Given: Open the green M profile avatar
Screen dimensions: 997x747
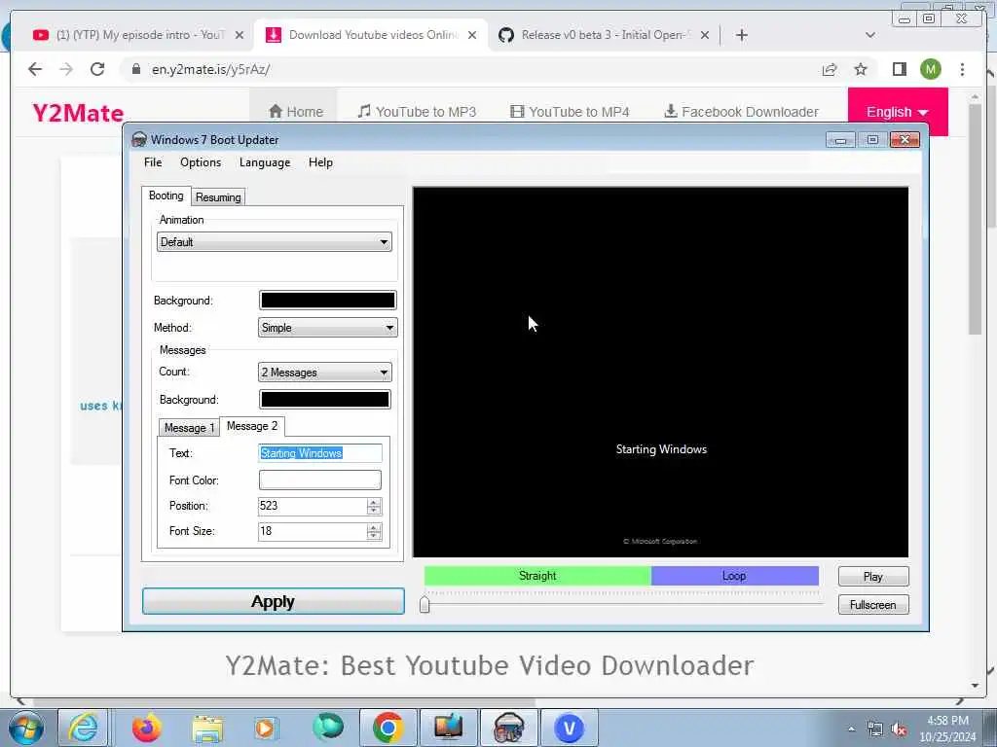Looking at the screenshot, I should [x=930, y=69].
